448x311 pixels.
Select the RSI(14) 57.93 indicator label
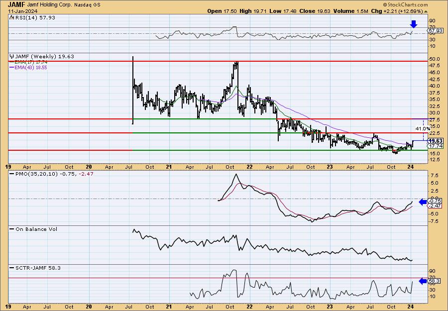[x=34, y=17]
